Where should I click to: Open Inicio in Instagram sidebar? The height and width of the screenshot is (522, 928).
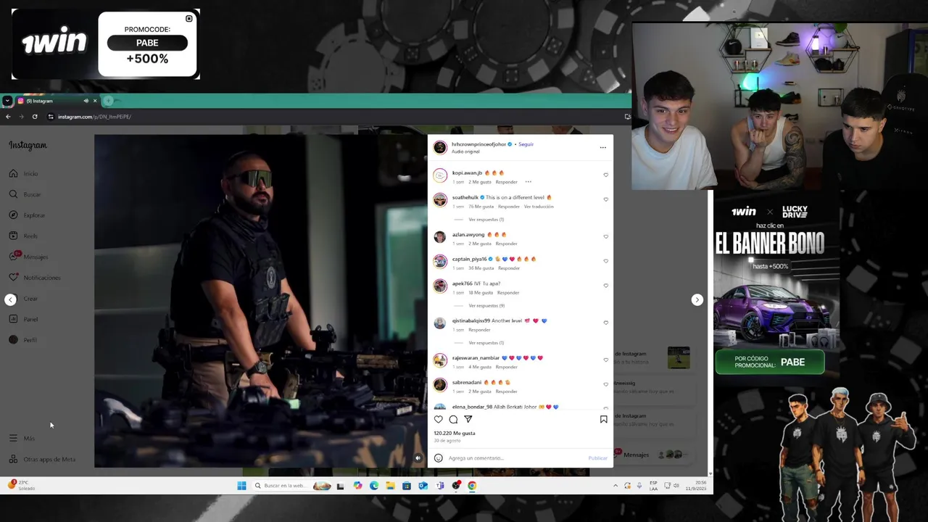tap(24, 173)
